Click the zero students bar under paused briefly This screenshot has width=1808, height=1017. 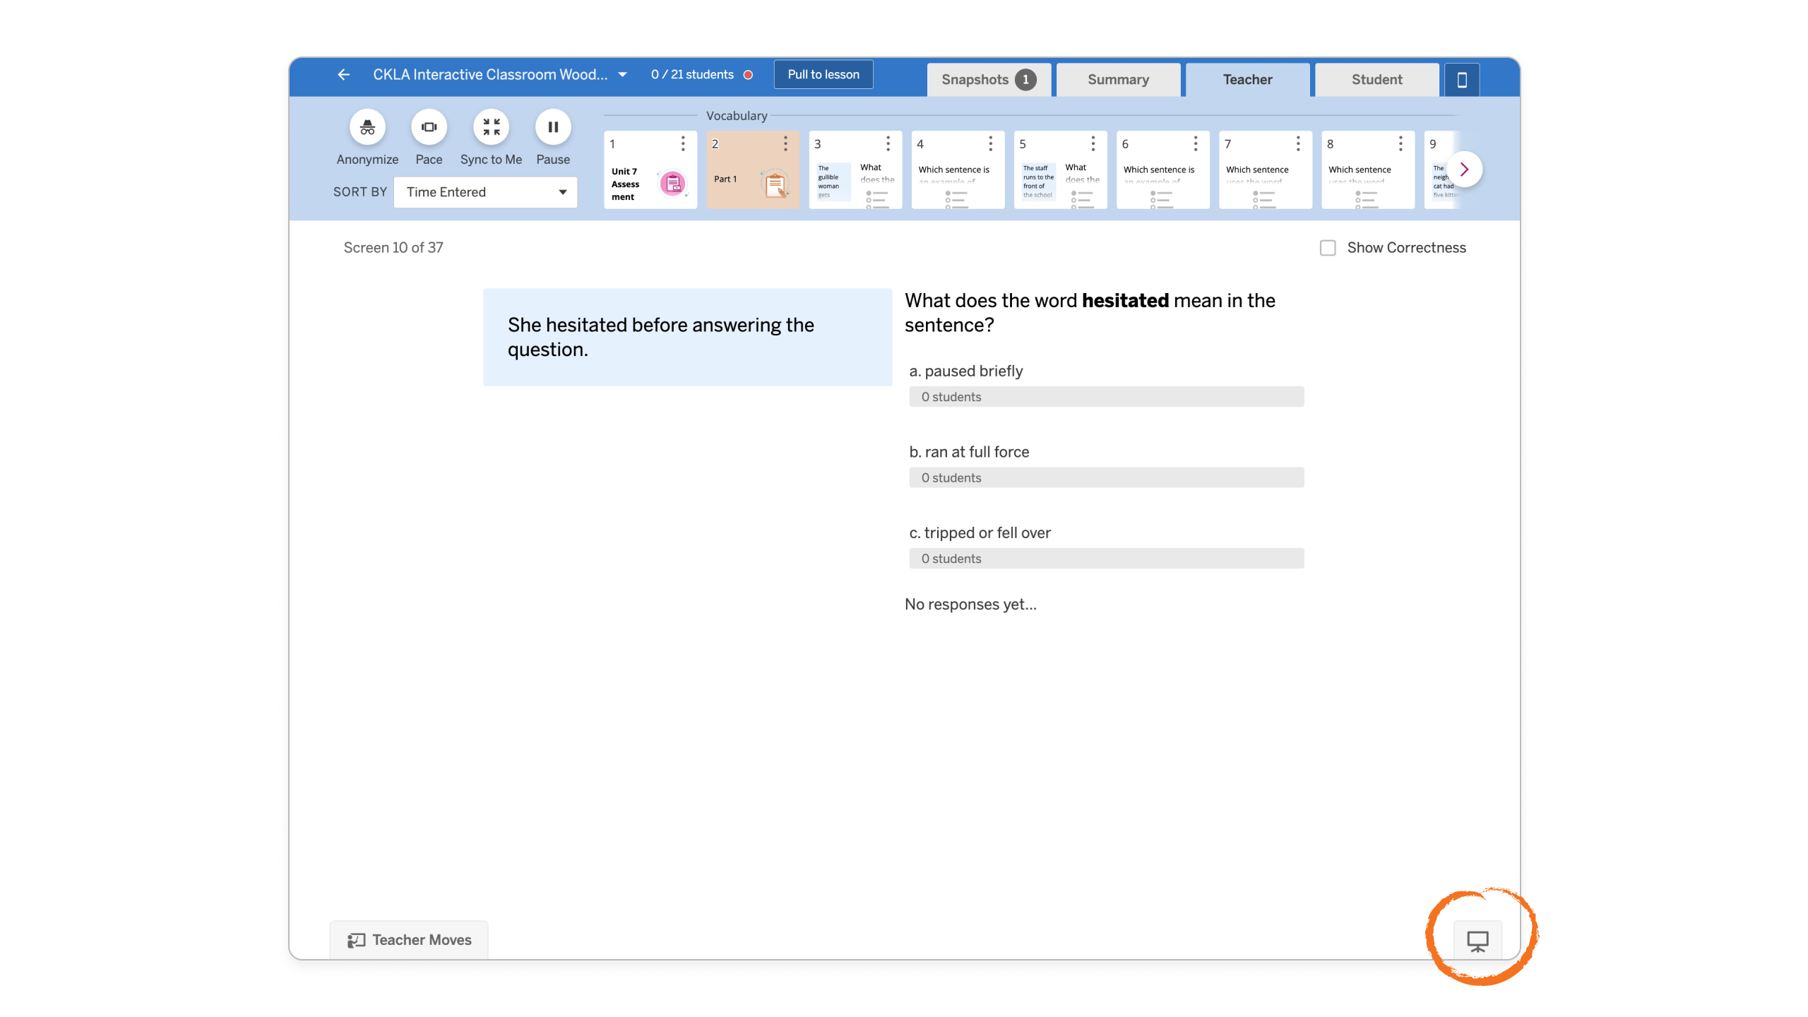point(1105,396)
